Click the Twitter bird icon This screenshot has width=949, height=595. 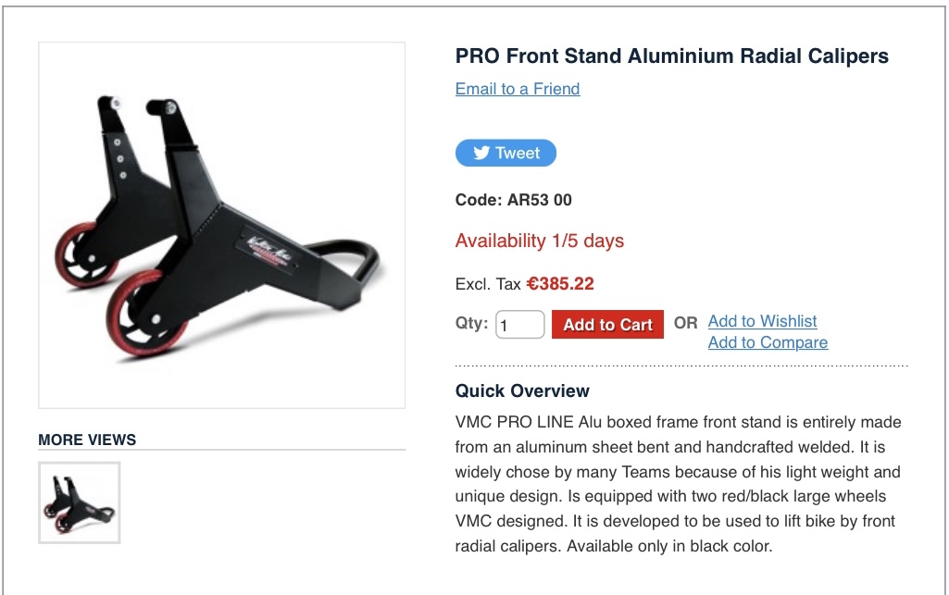pos(481,153)
